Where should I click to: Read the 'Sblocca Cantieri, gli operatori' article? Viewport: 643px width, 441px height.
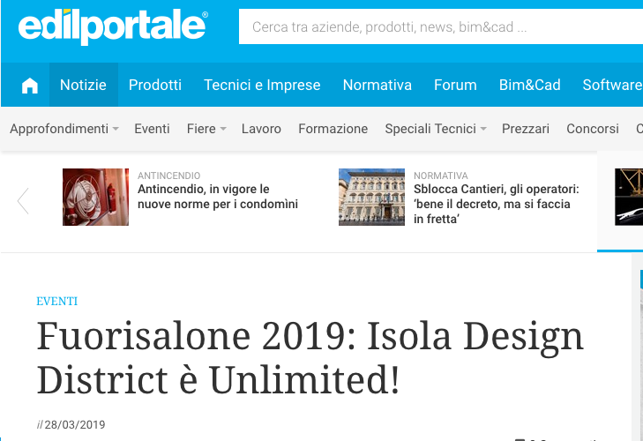tap(497, 204)
